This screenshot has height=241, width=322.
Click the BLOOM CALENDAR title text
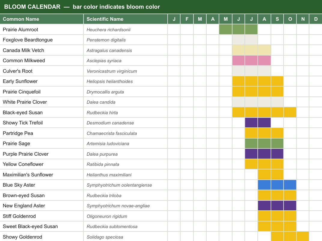coord(32,7)
